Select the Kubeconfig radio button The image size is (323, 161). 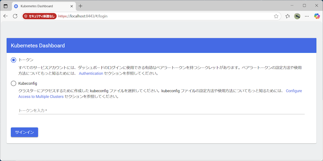(14, 83)
